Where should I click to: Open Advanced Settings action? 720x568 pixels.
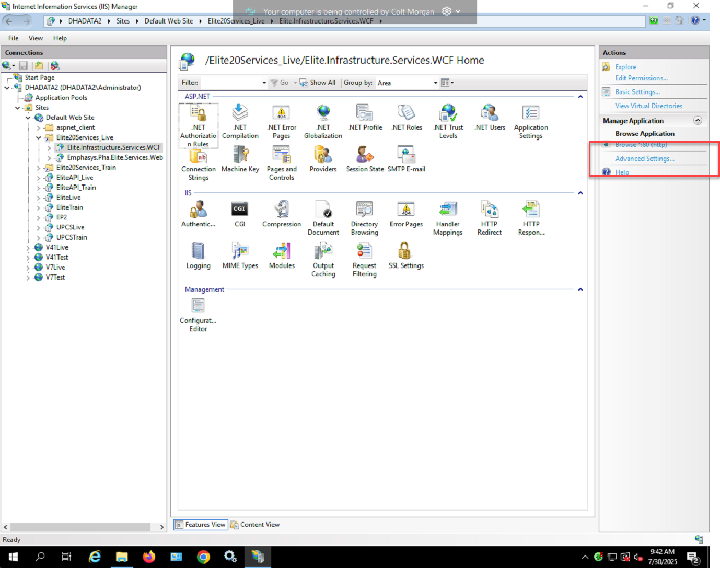tap(645, 158)
